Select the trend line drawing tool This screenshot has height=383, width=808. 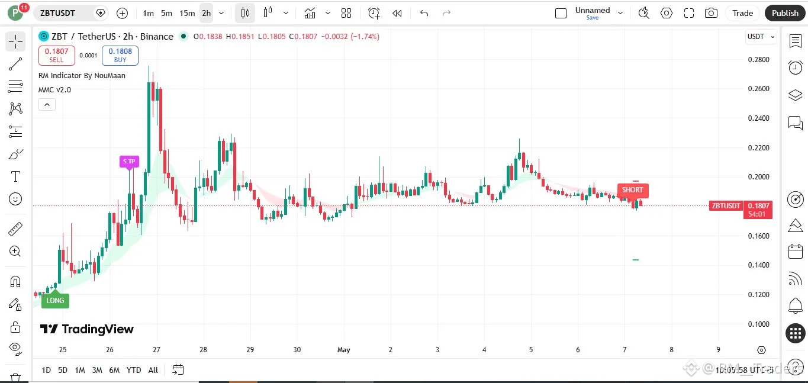(x=15, y=64)
